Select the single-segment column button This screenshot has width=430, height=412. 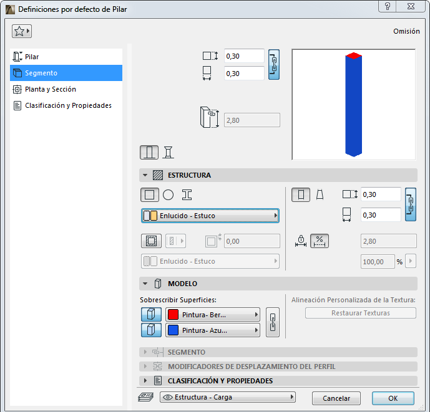tap(149, 152)
